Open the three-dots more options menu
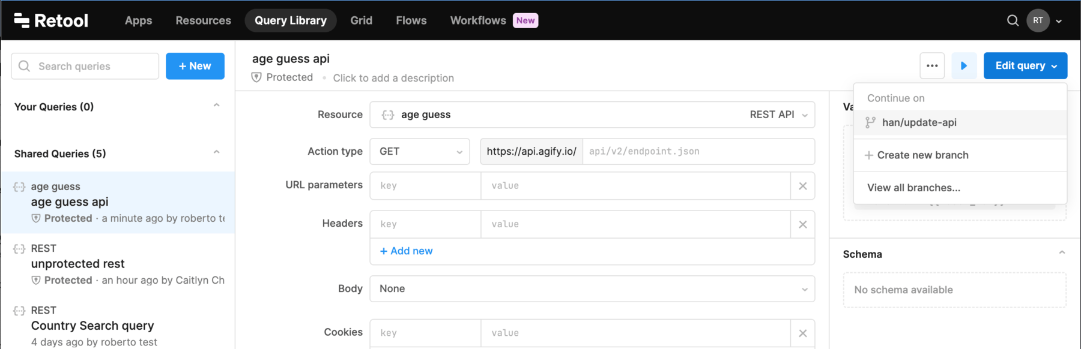Screen dimensions: 1081x349 [x=932, y=66]
